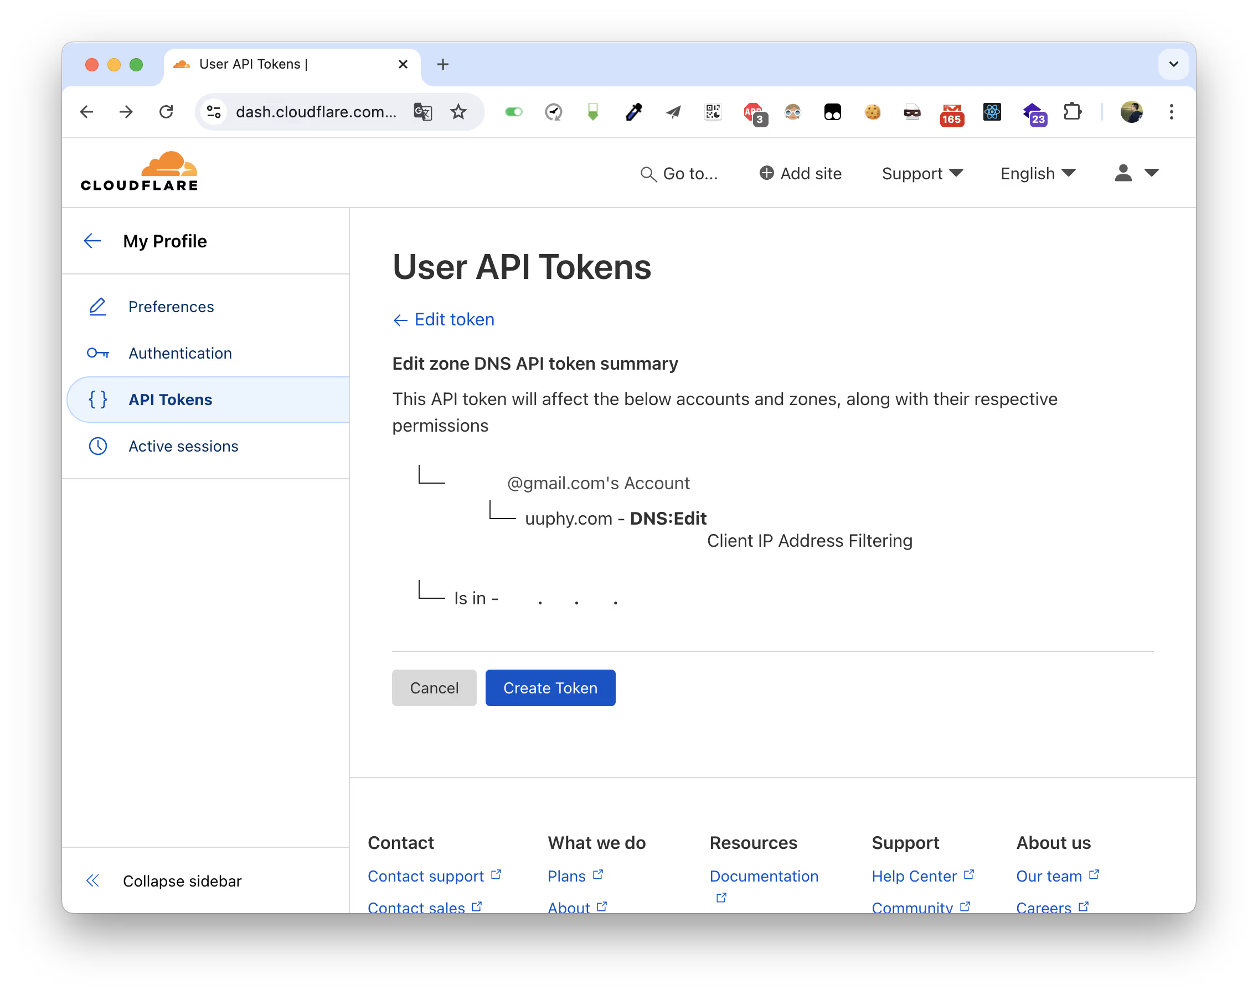Click the Cloudflare logo
Image resolution: width=1258 pixels, height=995 pixels.
tap(139, 171)
